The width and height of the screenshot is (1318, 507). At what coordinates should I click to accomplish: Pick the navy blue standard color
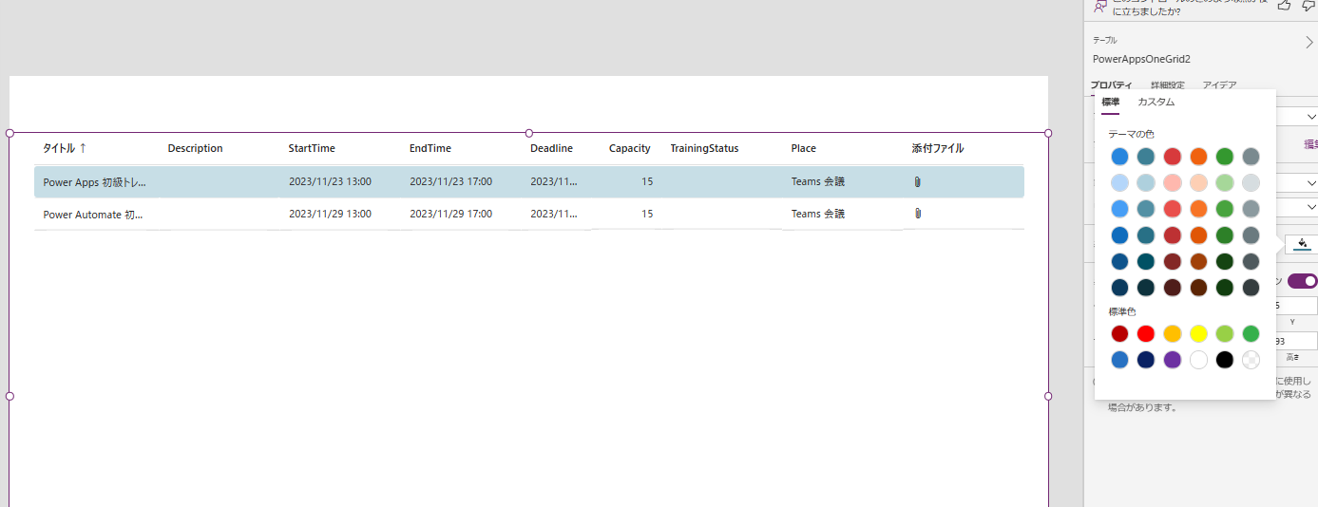pos(1146,360)
